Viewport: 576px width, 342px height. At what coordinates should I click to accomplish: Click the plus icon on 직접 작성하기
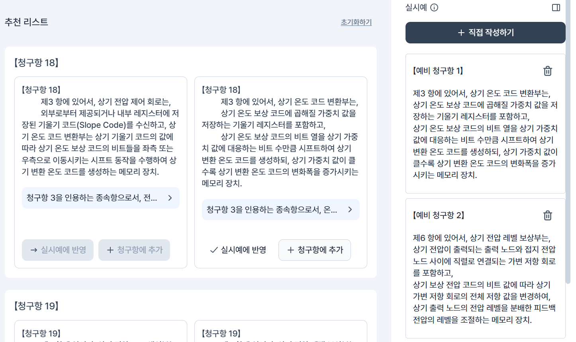(x=461, y=33)
